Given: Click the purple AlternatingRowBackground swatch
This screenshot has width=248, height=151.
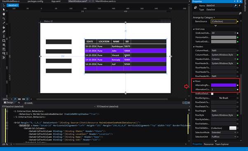Looking at the screenshot, I should (x=223, y=85).
